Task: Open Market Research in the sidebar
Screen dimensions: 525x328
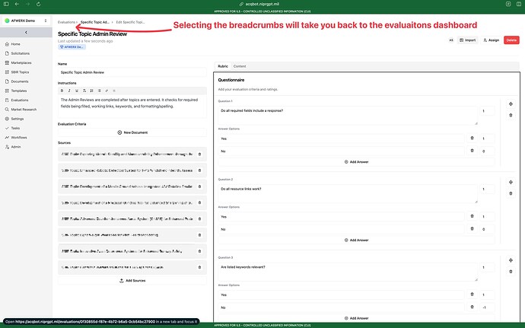Action: (24, 110)
